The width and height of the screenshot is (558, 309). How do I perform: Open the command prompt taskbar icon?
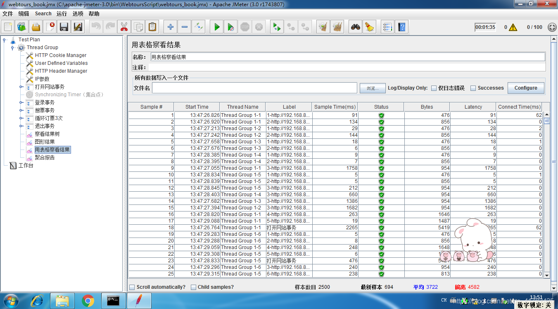click(x=113, y=301)
